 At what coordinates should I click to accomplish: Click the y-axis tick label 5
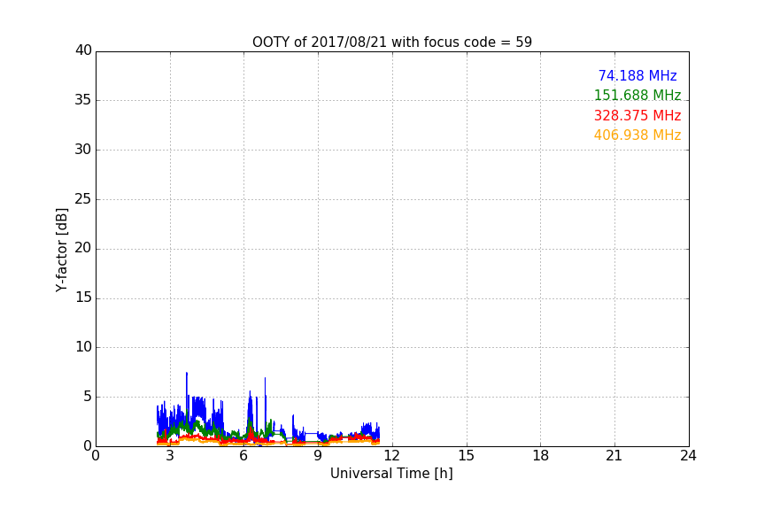click(88, 397)
